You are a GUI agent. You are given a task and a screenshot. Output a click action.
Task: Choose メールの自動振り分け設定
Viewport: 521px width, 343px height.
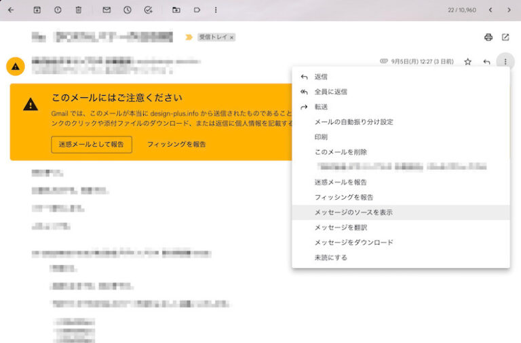click(401, 122)
